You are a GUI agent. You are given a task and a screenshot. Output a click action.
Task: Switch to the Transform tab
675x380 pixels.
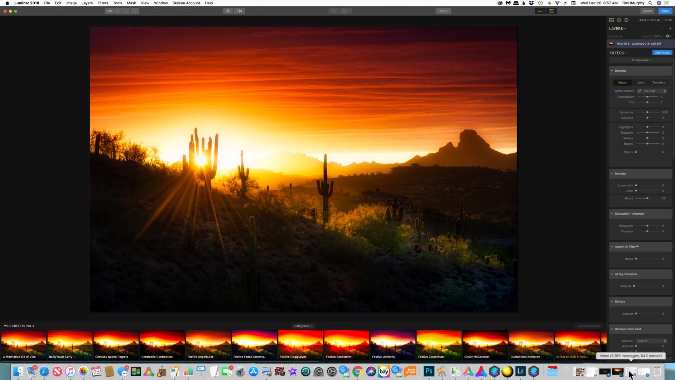pyautogui.click(x=659, y=82)
